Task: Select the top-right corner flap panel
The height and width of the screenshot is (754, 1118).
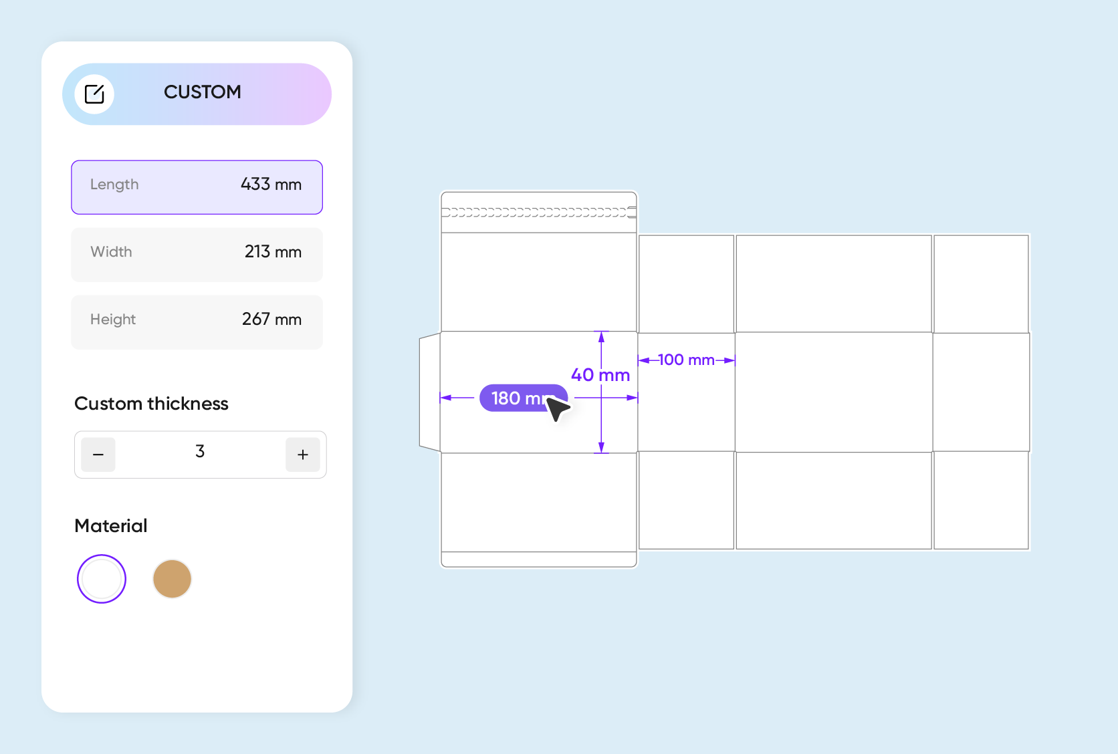Action: 981,283
